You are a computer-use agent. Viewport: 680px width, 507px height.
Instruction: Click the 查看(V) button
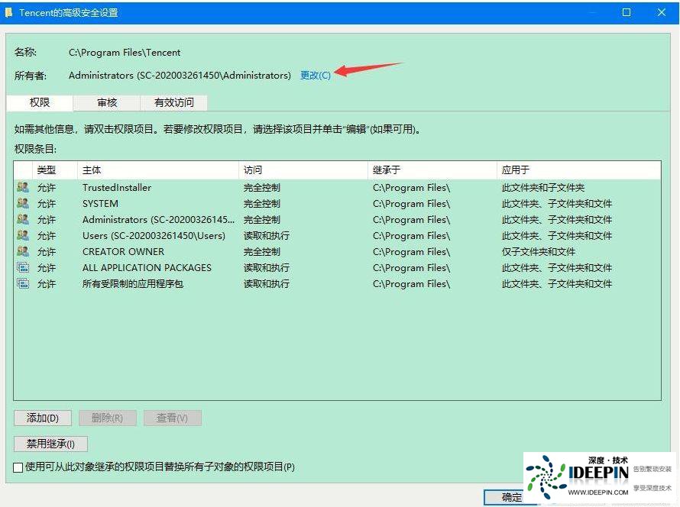172,418
